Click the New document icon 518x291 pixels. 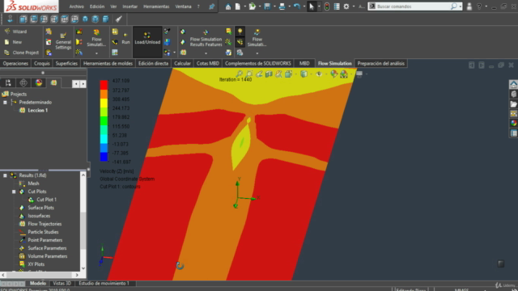click(x=238, y=6)
